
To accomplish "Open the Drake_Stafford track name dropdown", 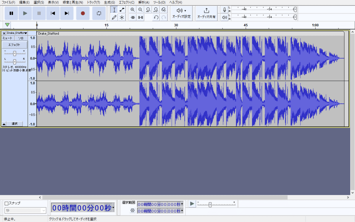I will point(17,33).
